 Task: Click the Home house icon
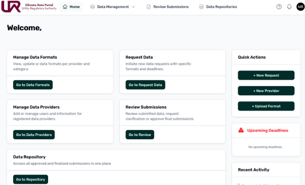coord(65,7)
